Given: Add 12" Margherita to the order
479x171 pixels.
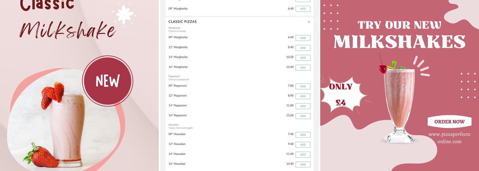Looking at the screenshot, I should click(303, 48).
